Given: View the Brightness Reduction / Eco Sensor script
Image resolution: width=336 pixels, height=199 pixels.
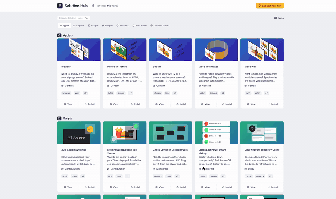Looking at the screenshot, I should click(114, 187).
